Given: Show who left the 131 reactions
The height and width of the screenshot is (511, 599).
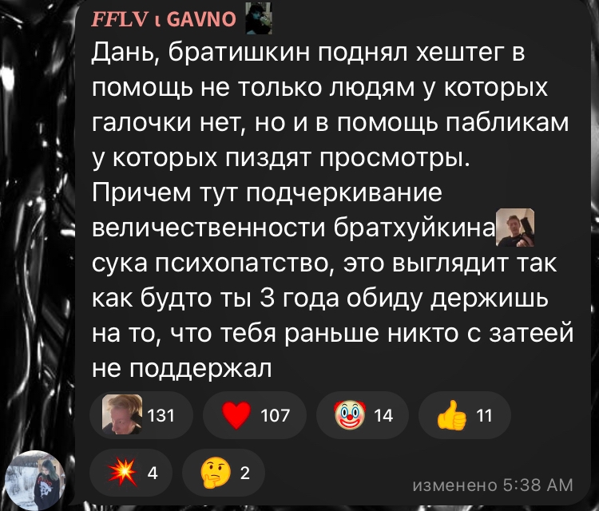Looking at the screenshot, I should click(161, 415).
